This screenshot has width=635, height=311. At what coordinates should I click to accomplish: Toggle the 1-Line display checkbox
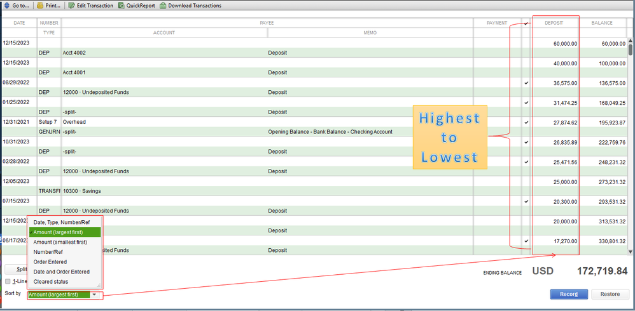tap(8, 281)
